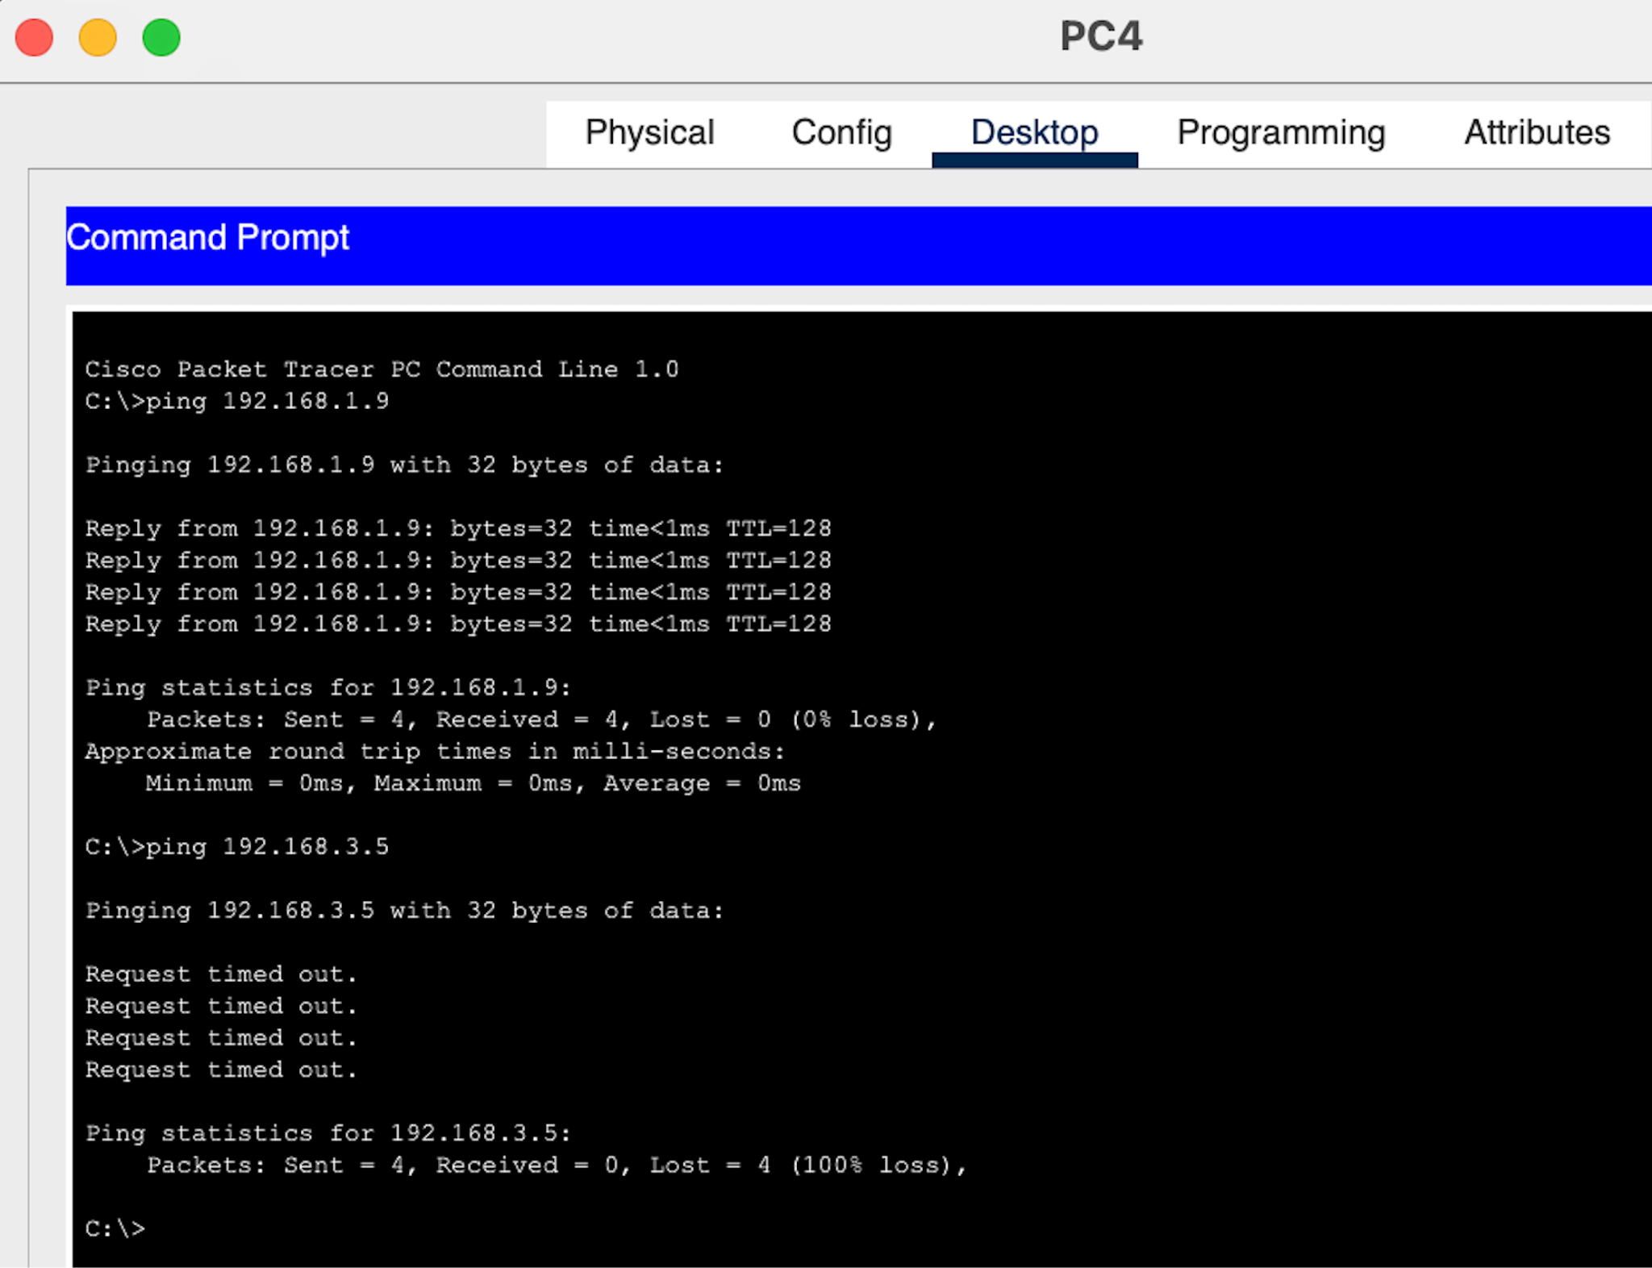Open the Config tab

[x=841, y=132]
